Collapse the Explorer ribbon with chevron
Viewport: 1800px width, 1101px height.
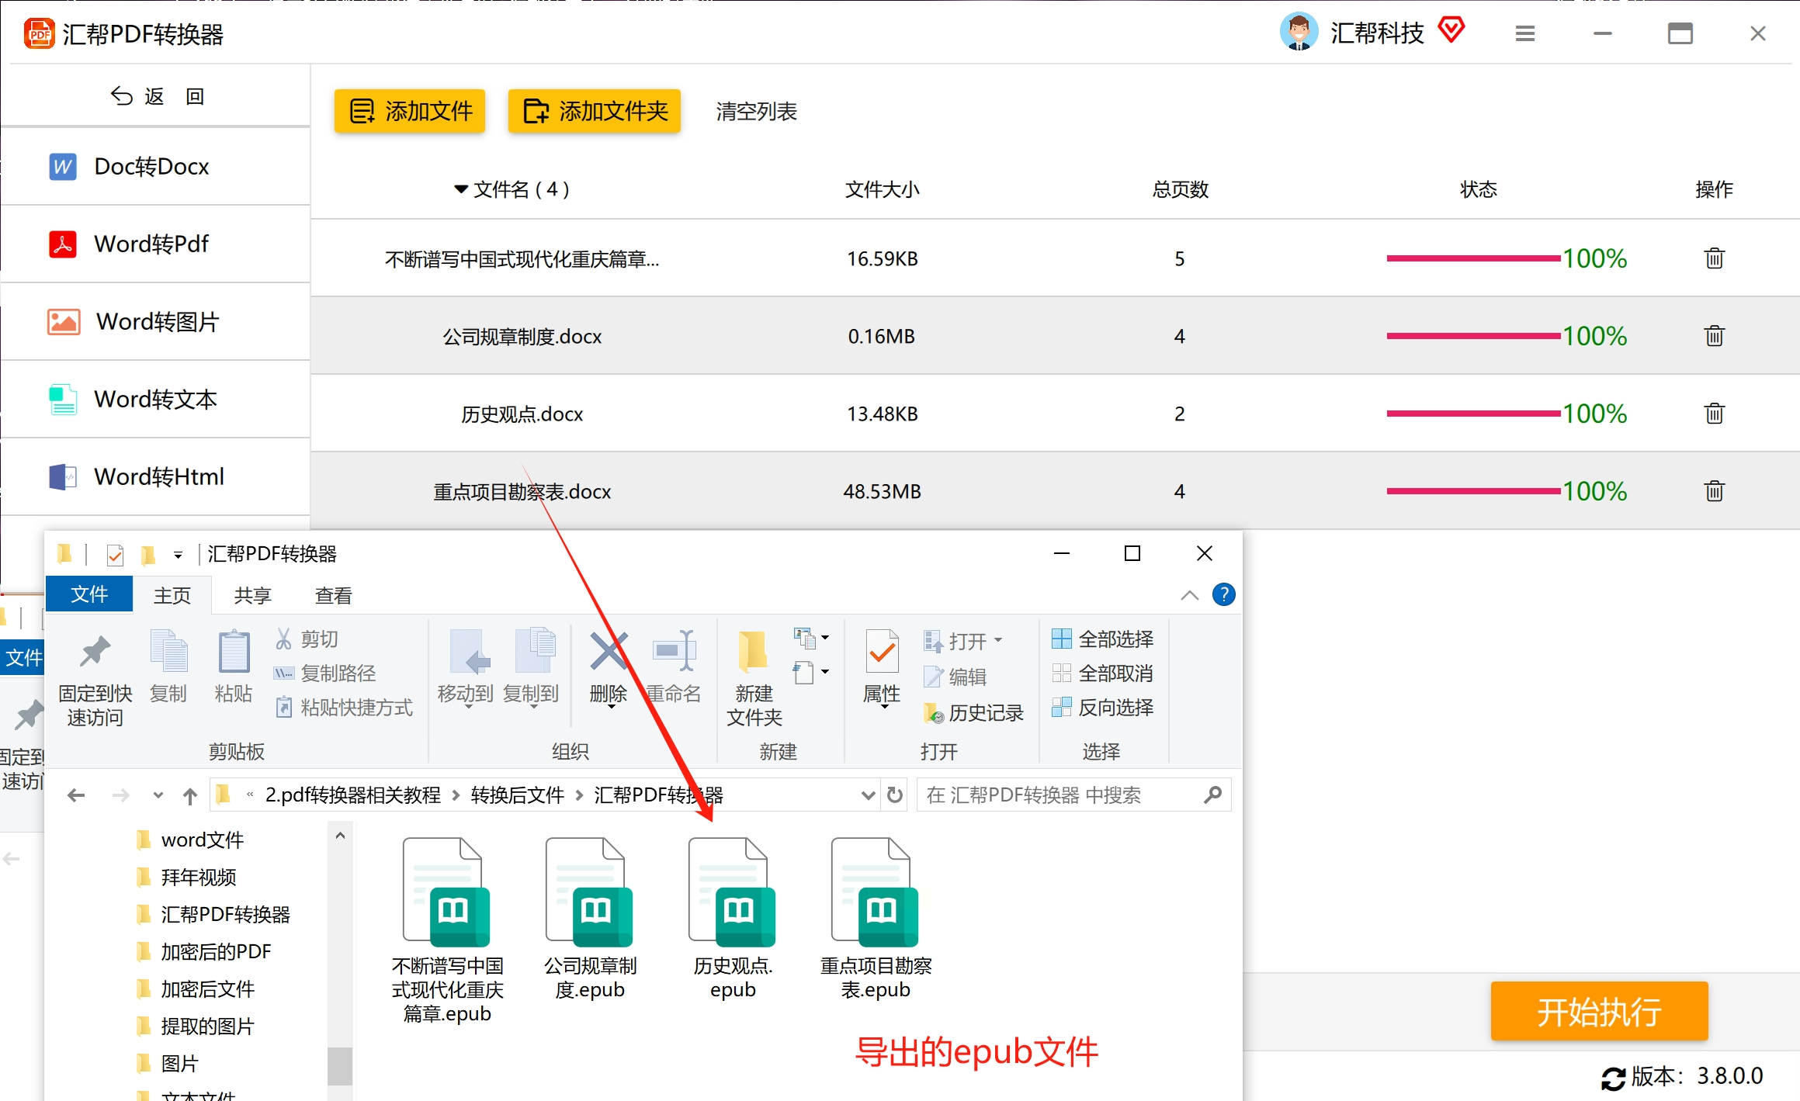tap(1189, 595)
